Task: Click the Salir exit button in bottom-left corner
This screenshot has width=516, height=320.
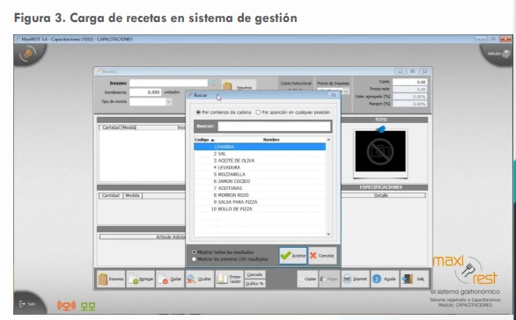Action: pos(27,303)
